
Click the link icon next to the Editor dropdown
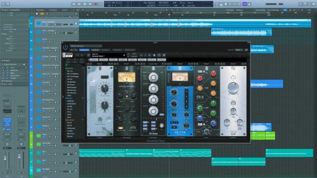coord(246,50)
